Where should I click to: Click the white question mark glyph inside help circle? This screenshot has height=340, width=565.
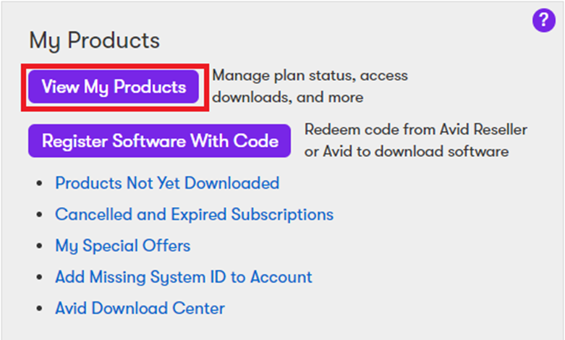point(544,20)
